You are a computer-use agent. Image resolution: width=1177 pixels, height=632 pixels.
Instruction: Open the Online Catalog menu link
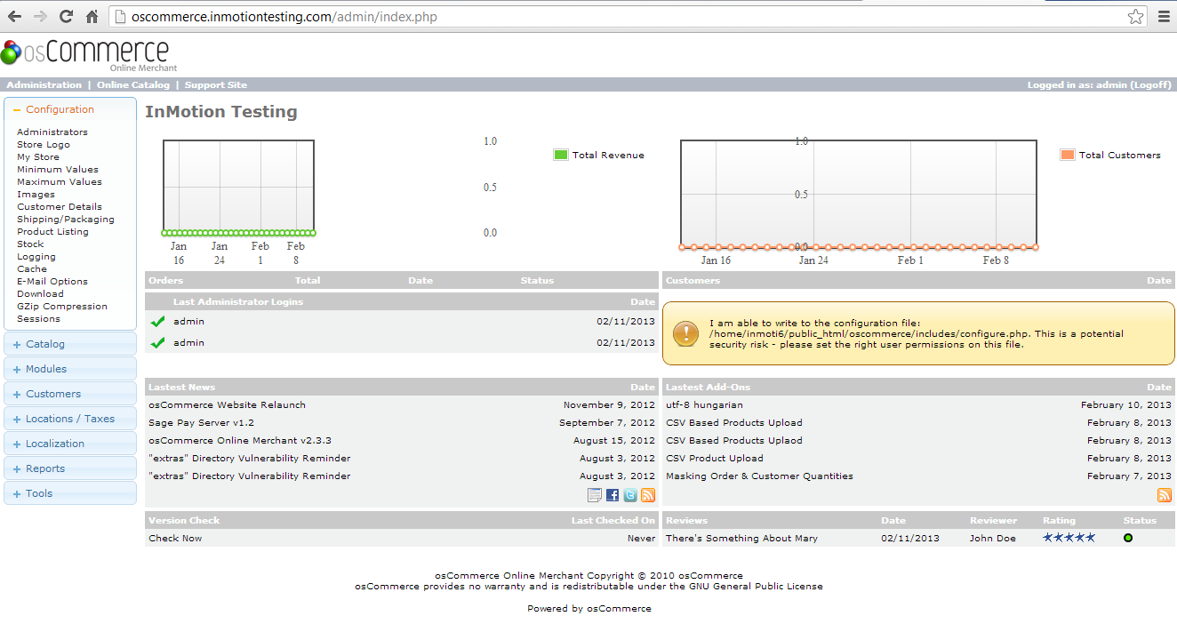pos(132,84)
